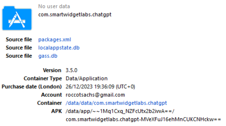The image size is (226, 126).
Task: Open the localappstate.db source file link
Action: (x=59, y=48)
